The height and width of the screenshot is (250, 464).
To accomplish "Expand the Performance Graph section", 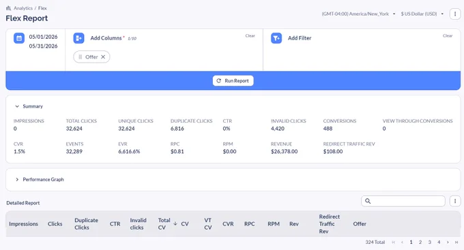I will pyautogui.click(x=17, y=180).
